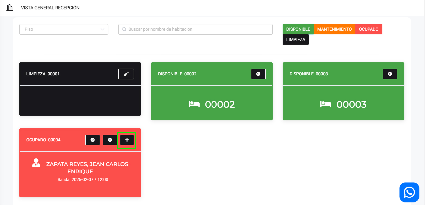Open the Piso floor dropdown

(x=60, y=29)
